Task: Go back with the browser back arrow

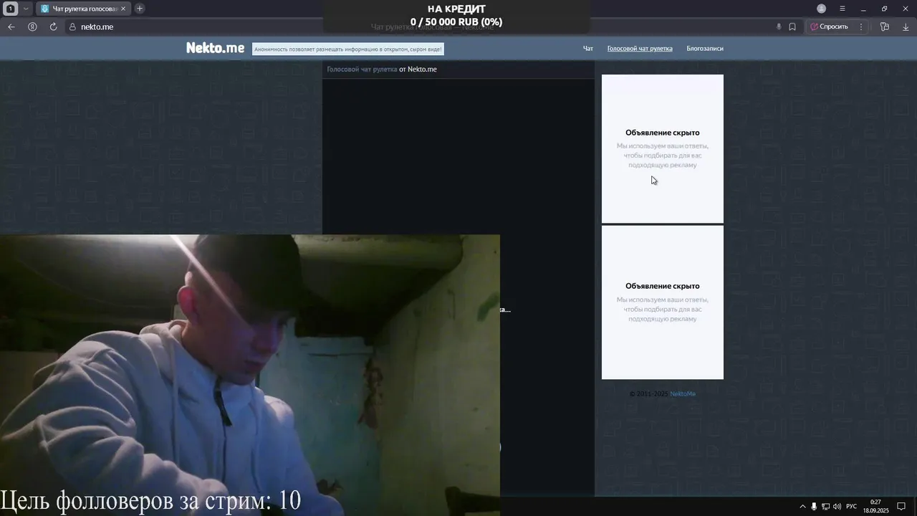Action: (11, 27)
